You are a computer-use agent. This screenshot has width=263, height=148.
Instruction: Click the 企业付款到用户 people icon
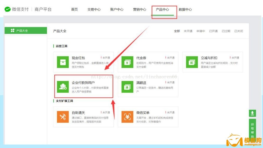point(63,87)
